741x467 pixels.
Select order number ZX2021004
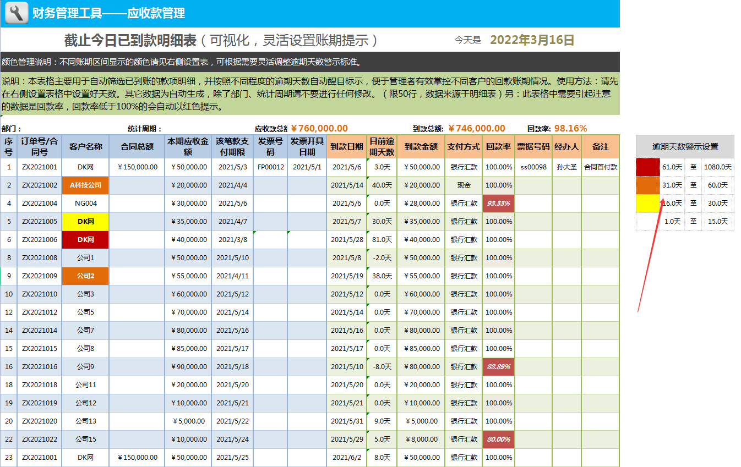[40, 204]
